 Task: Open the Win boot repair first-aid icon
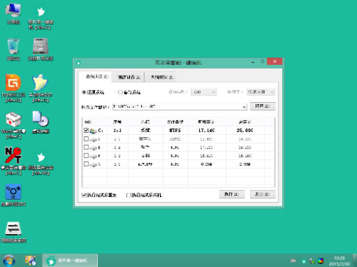[x=14, y=125]
